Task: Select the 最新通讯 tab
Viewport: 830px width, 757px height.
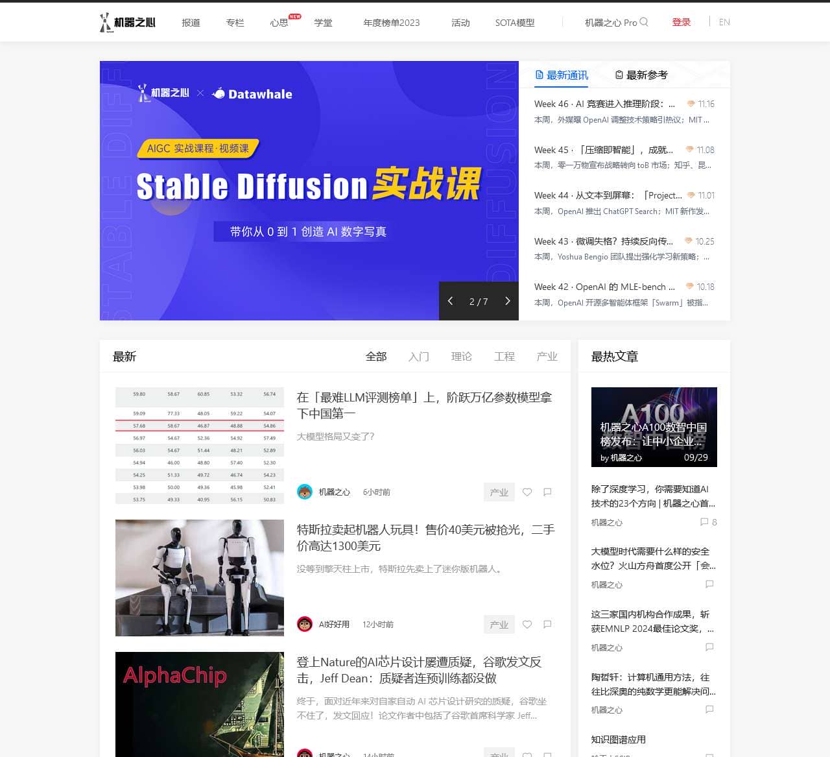Action: [x=562, y=75]
